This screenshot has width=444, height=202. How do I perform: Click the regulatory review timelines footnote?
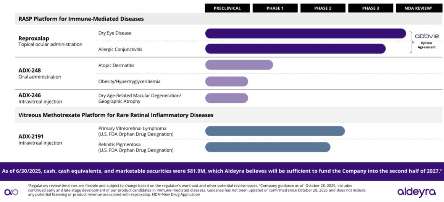pyautogui.click(x=197, y=190)
